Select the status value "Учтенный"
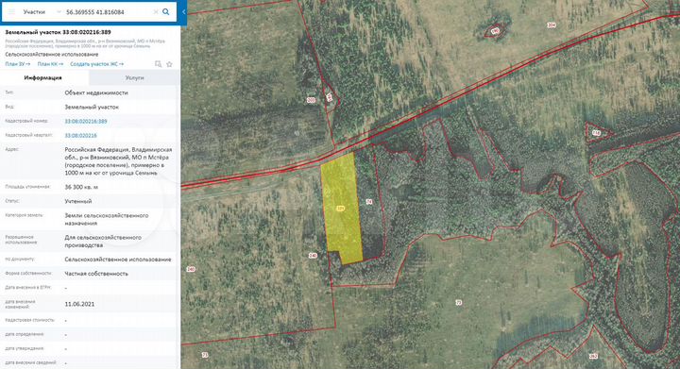 click(78, 201)
